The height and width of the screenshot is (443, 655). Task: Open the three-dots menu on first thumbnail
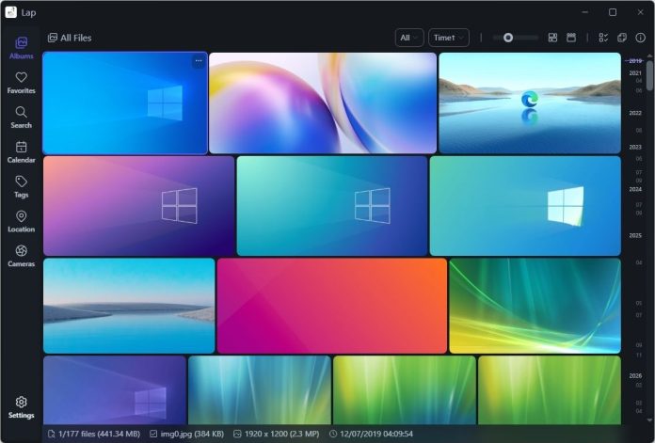pyautogui.click(x=199, y=61)
